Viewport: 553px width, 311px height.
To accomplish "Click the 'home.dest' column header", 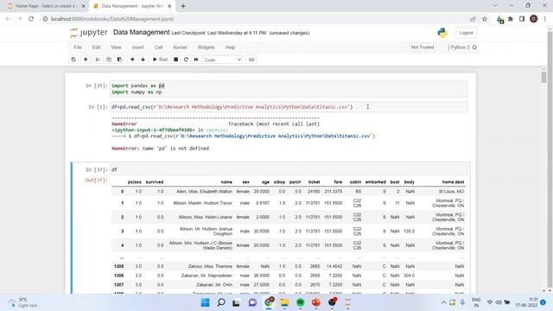I will tap(453, 182).
